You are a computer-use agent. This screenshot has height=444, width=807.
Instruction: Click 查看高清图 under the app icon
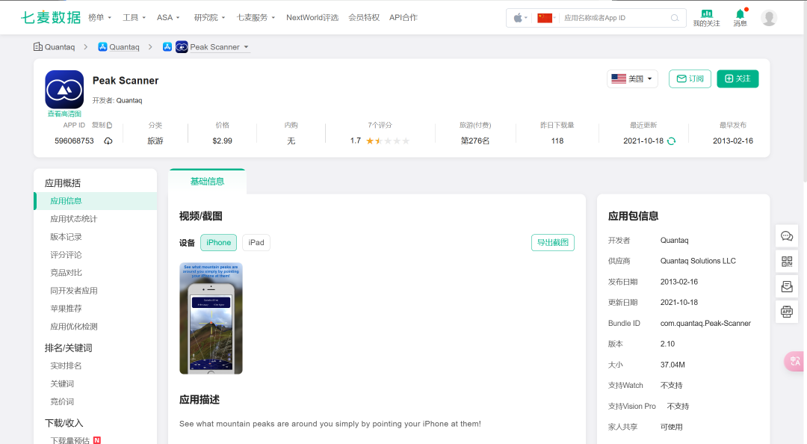(64, 114)
